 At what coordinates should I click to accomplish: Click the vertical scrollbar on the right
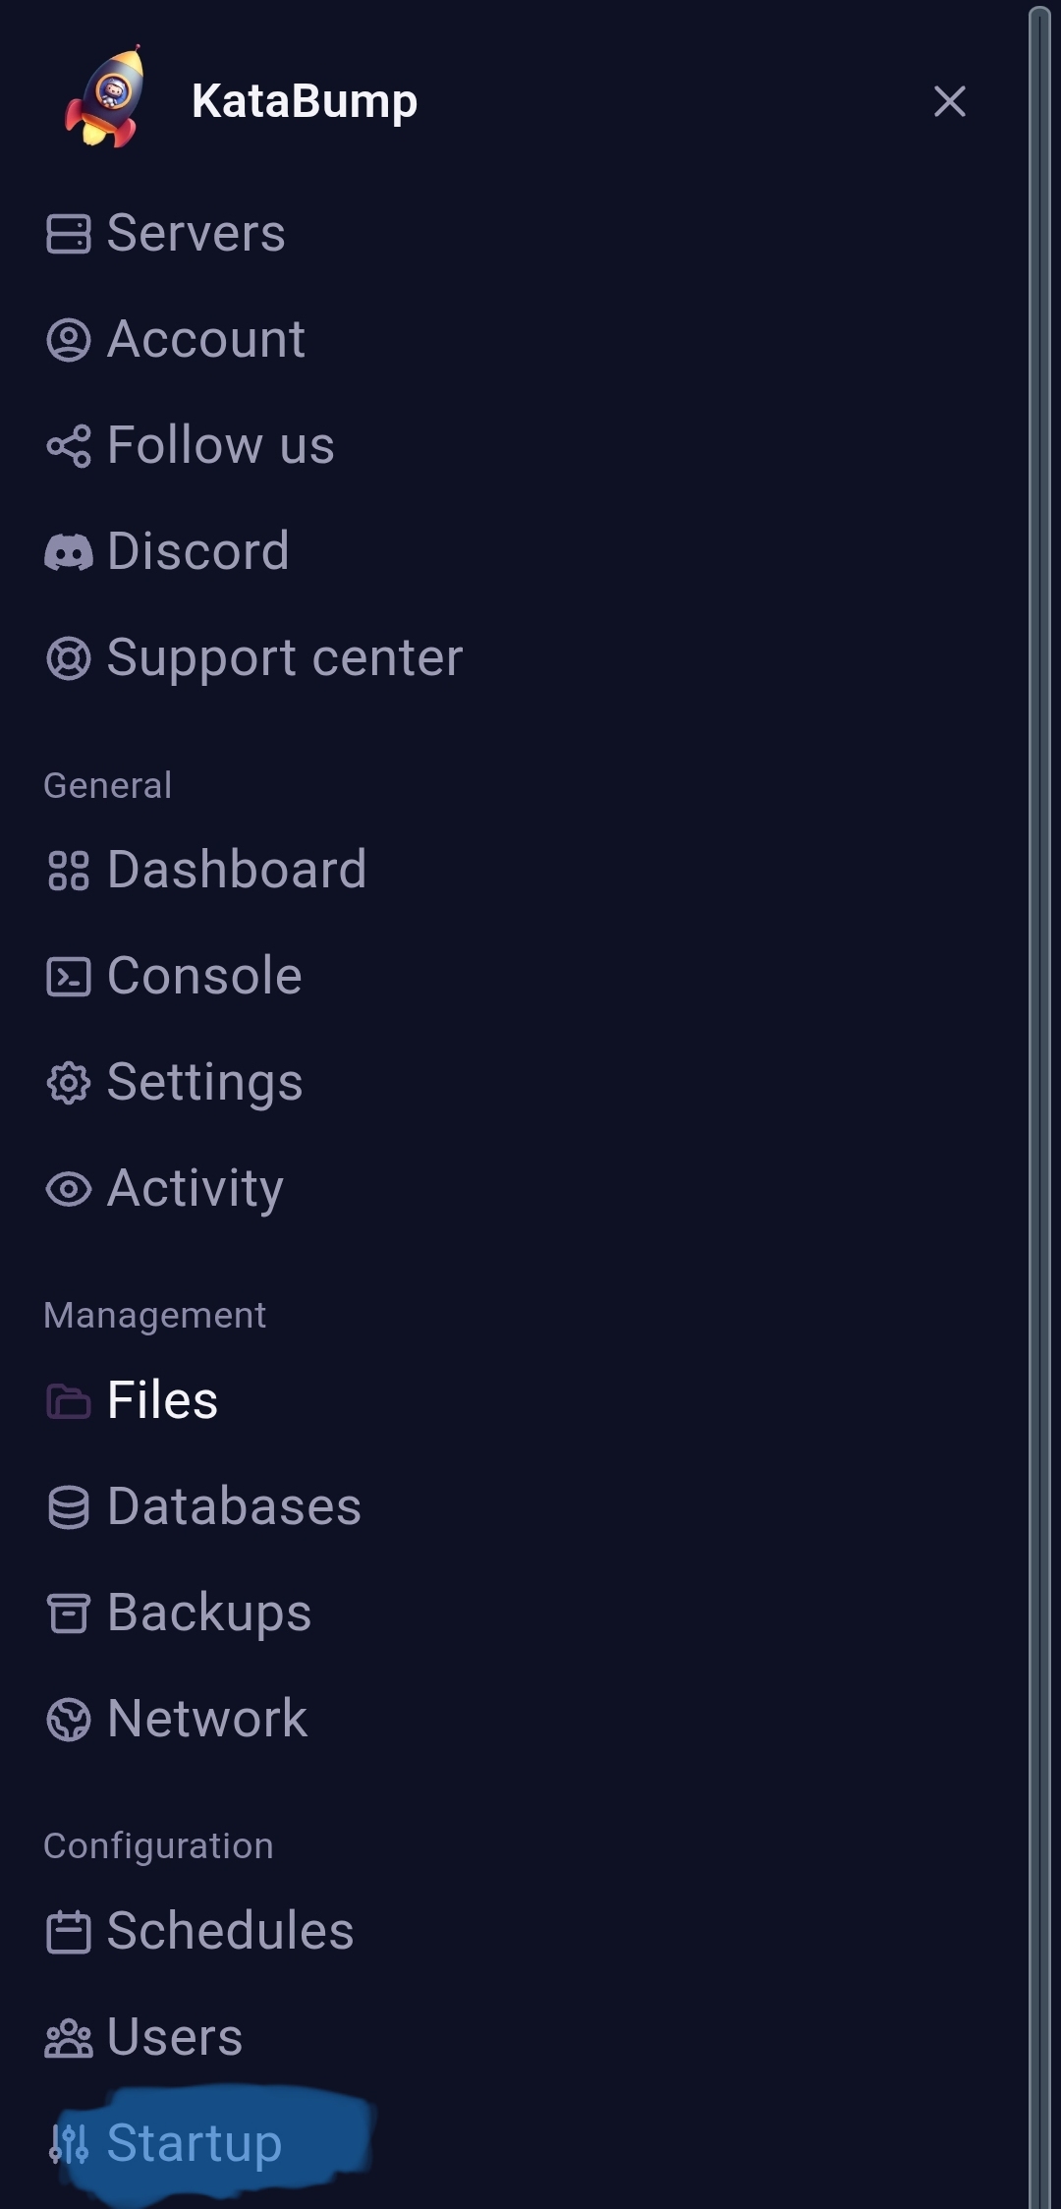point(1040,1104)
